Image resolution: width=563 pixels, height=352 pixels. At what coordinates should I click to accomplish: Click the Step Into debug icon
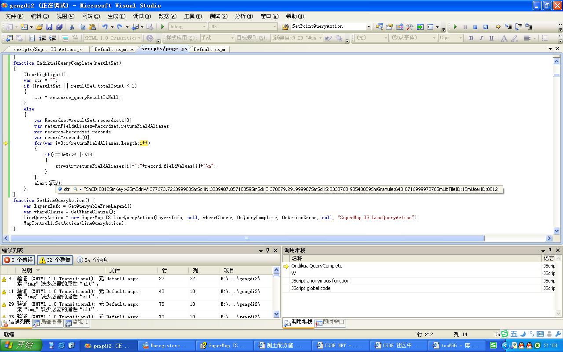(508, 27)
